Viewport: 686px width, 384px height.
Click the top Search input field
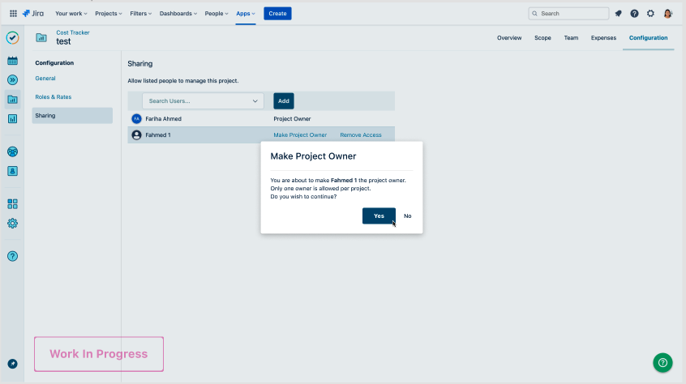coord(568,14)
